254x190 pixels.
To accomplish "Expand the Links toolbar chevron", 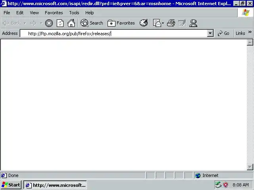I will pos(250,32).
